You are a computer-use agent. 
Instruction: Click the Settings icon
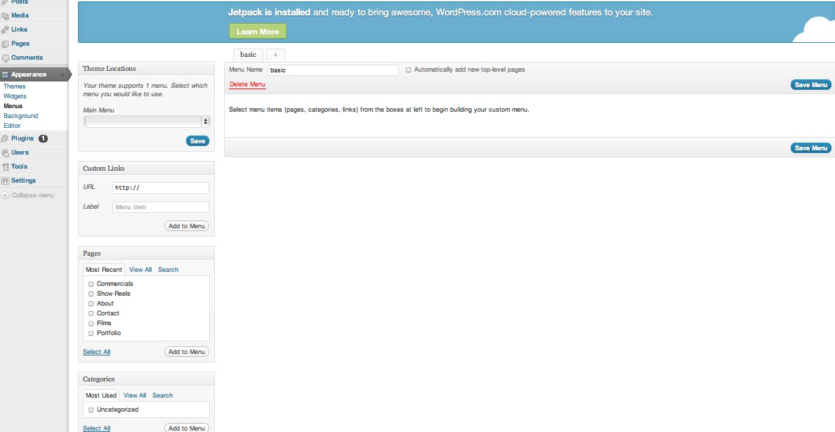point(6,181)
